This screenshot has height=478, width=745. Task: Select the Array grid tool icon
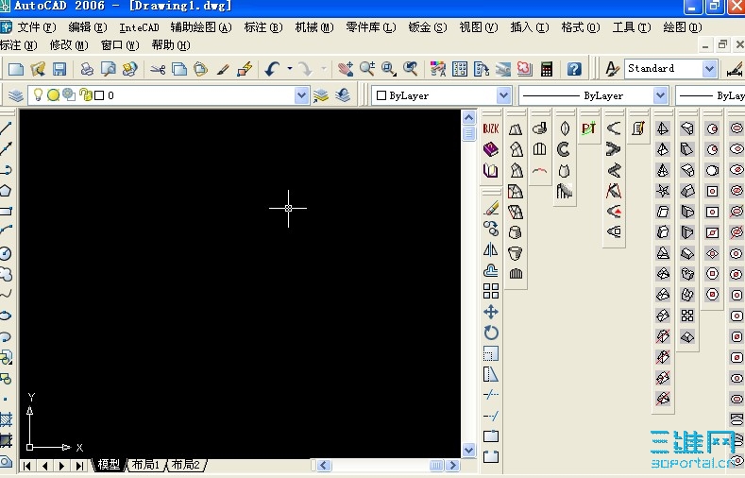[x=491, y=291]
